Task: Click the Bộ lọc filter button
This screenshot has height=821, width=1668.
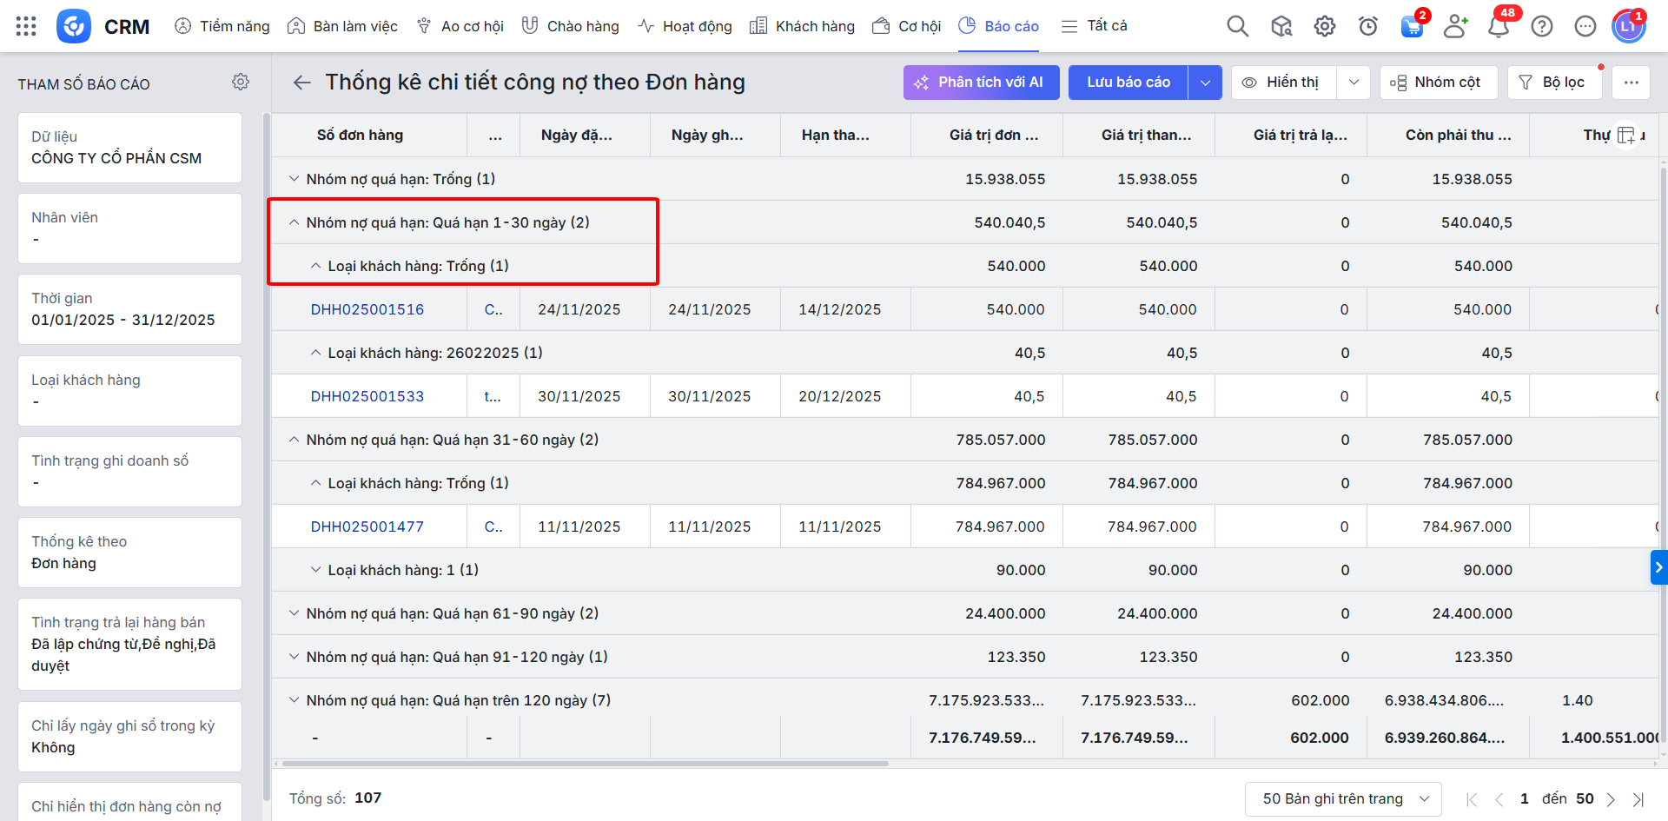Action: point(1553,83)
